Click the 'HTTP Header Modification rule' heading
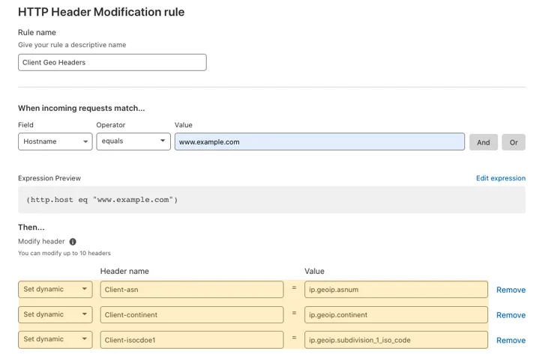The image size is (536, 354). [101, 12]
